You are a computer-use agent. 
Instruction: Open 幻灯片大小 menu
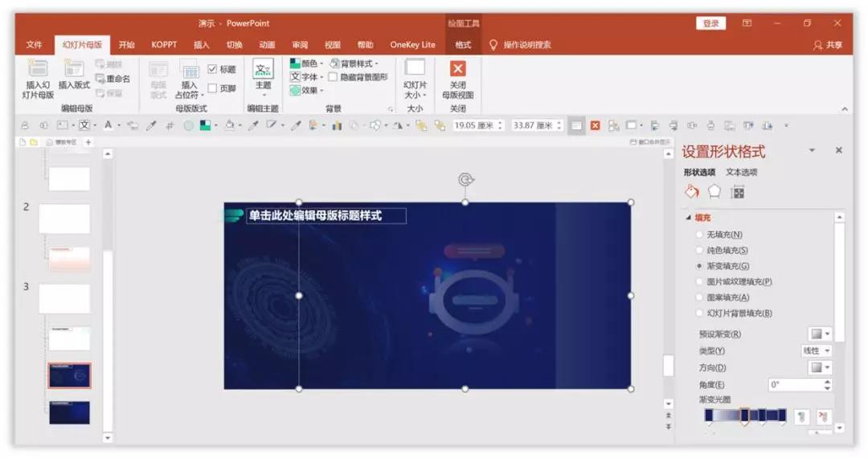(415, 79)
